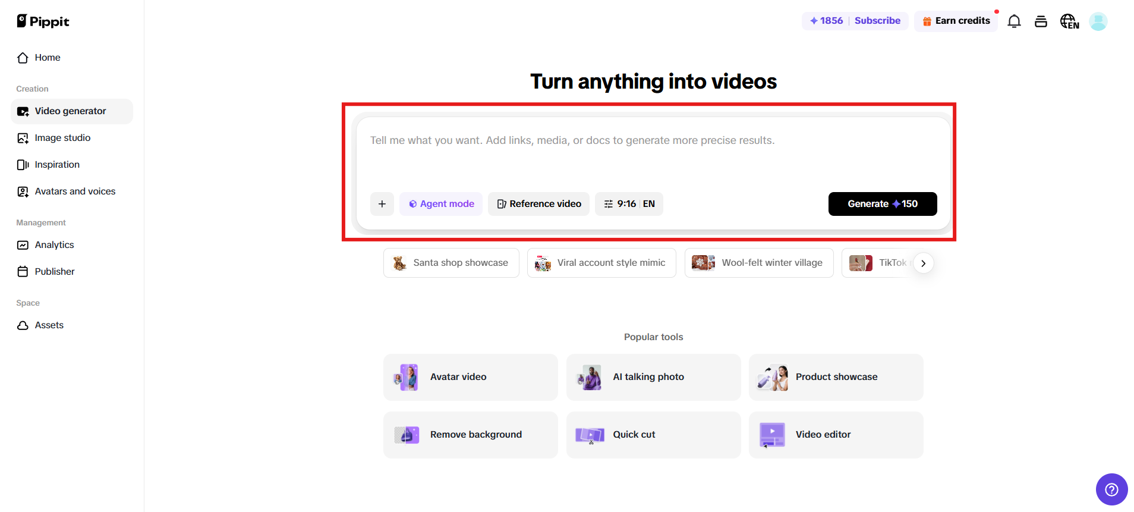This screenshot has height=512, width=1134.
Task: Click the Subscribe link
Action: 877,21
